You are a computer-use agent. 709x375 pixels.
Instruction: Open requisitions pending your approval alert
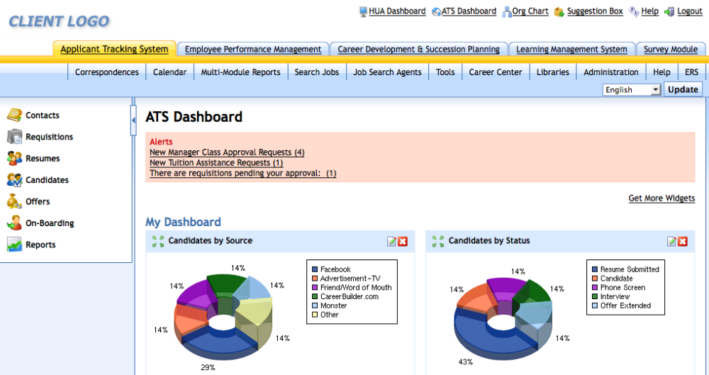coord(242,173)
